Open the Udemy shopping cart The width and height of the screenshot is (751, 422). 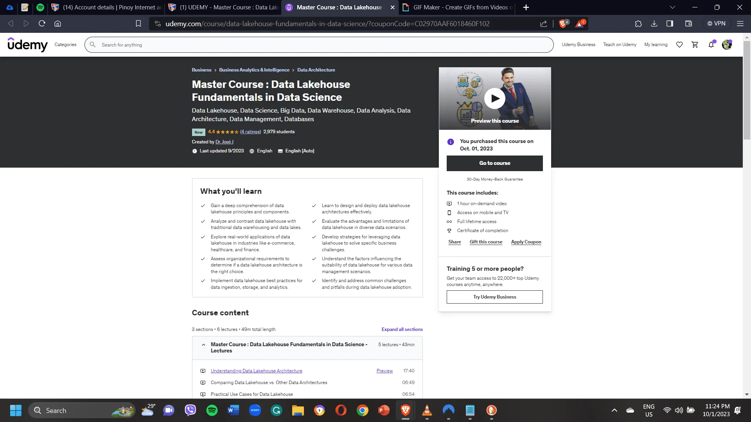tap(695, 45)
